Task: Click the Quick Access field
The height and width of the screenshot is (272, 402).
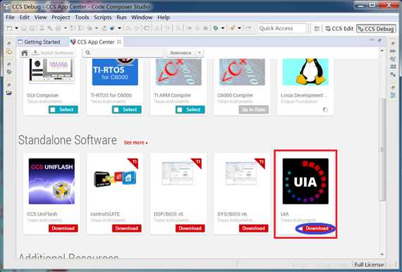Action: click(283, 28)
